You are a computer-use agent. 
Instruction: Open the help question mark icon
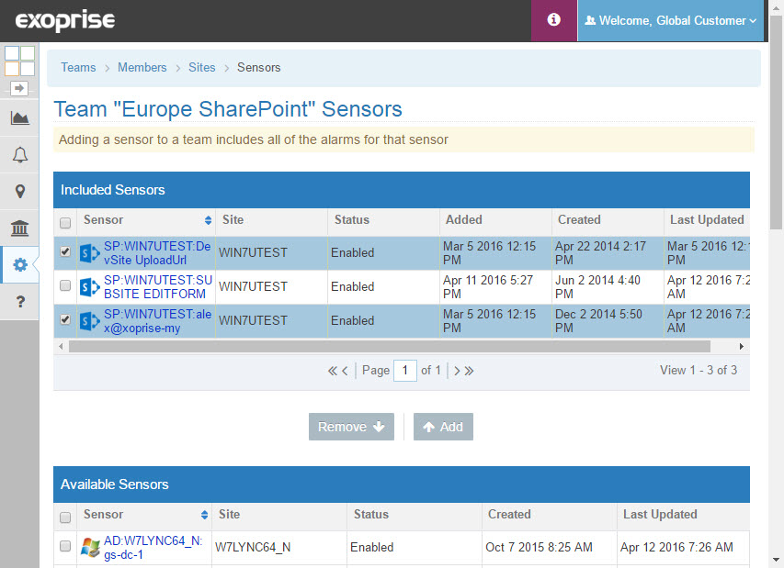pos(19,302)
